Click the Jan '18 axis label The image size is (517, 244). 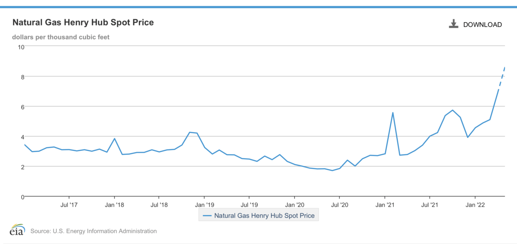[115, 205]
